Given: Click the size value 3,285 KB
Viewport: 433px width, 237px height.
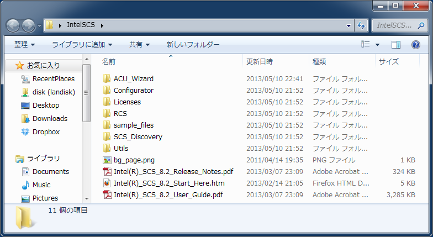Looking at the screenshot, I should [401, 195].
